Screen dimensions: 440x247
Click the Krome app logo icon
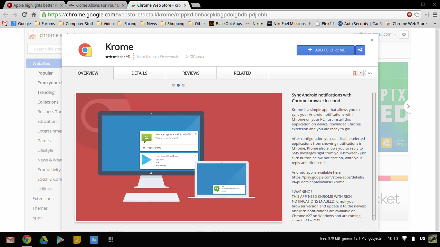(x=85, y=50)
